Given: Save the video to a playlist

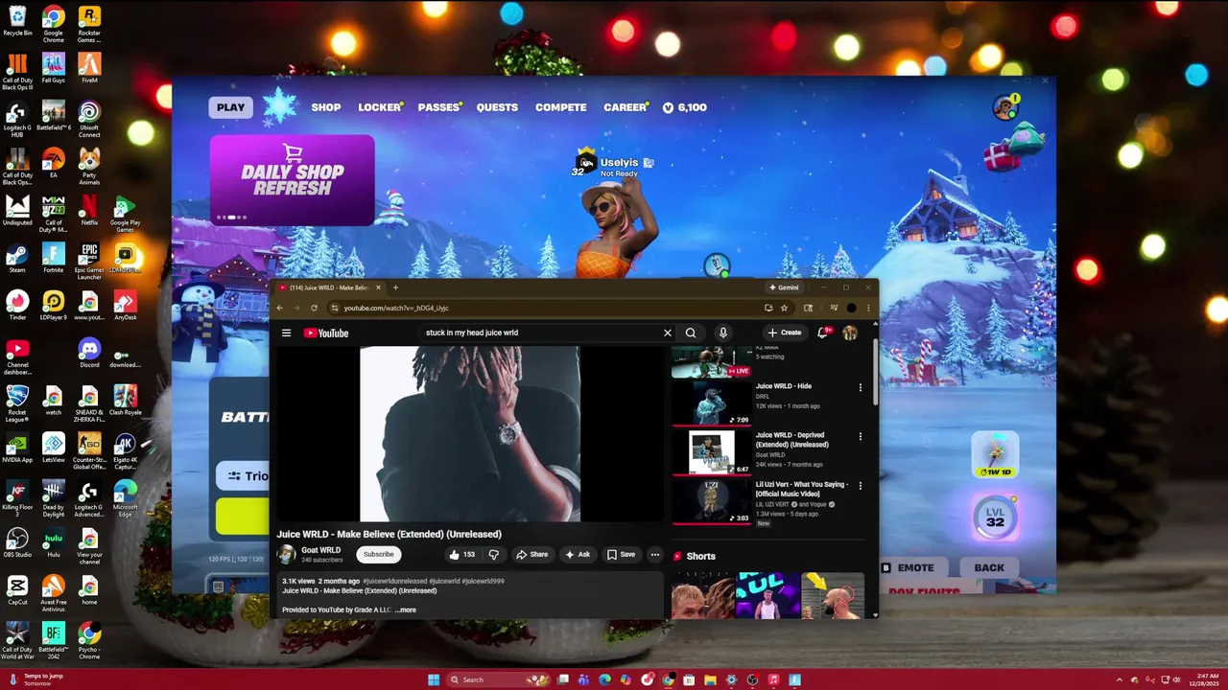Looking at the screenshot, I should (x=621, y=554).
